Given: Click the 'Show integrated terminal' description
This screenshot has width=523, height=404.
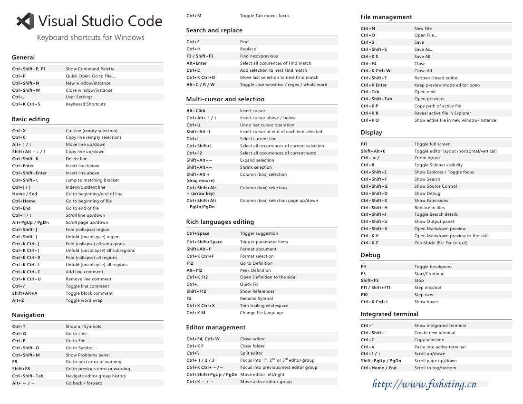Looking at the screenshot, I should pyautogui.click(x=440, y=326).
